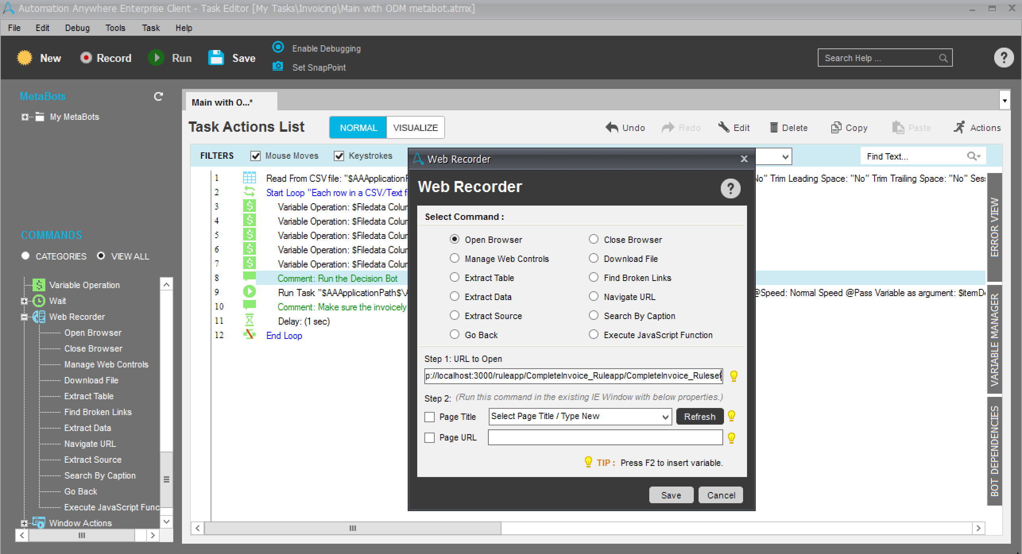The width and height of the screenshot is (1022, 554).
Task: Click the Save floppy disk icon
Action: (x=216, y=58)
